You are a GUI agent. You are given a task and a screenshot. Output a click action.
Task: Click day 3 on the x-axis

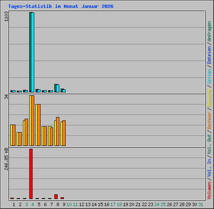pyautogui.click(x=26, y=204)
